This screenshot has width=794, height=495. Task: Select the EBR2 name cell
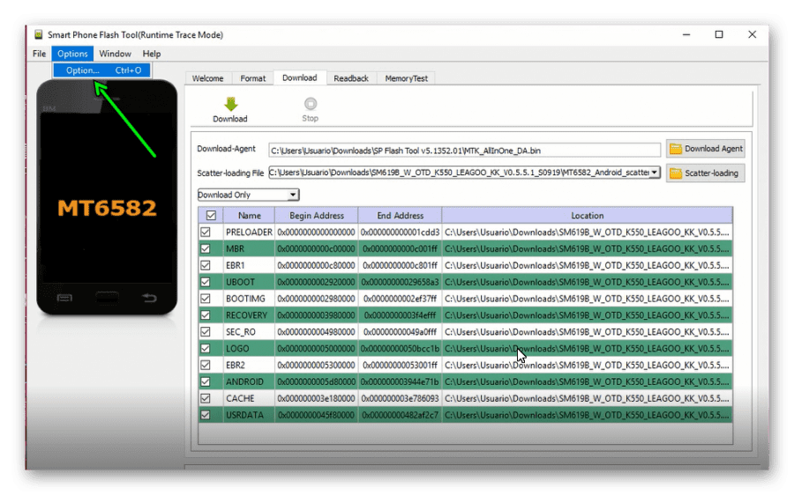coord(249,365)
